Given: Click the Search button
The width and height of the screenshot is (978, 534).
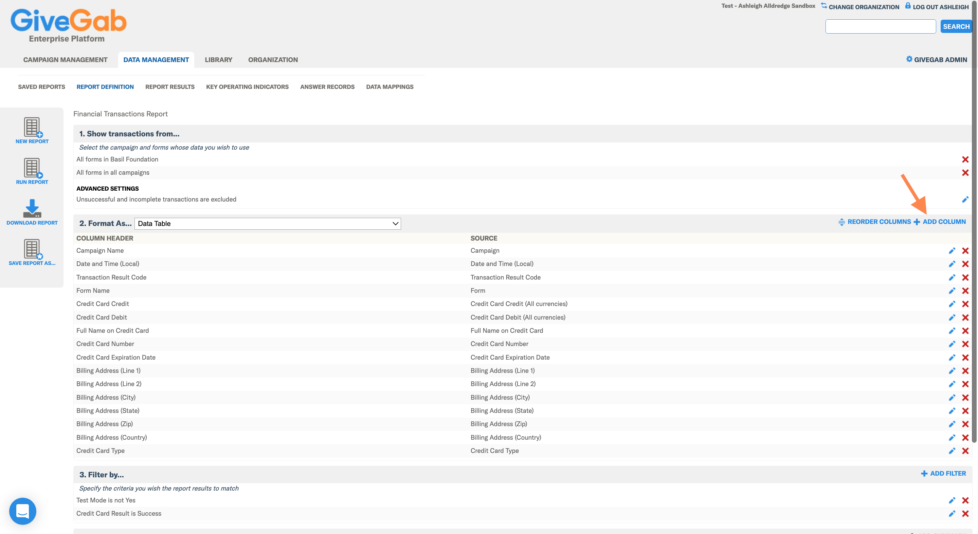Looking at the screenshot, I should coord(956,26).
